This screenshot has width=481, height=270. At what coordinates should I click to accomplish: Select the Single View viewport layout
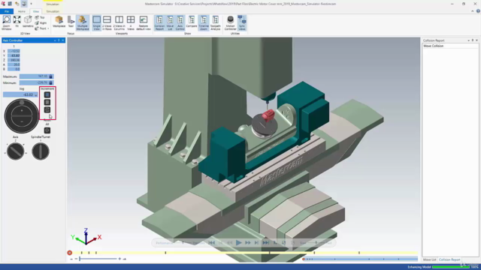coord(97,22)
